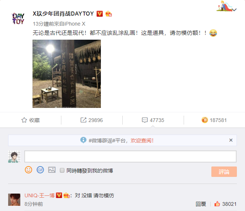245x211 pixels.
Task: Click the star 收藏 favorite icon
Action: tap(24, 120)
